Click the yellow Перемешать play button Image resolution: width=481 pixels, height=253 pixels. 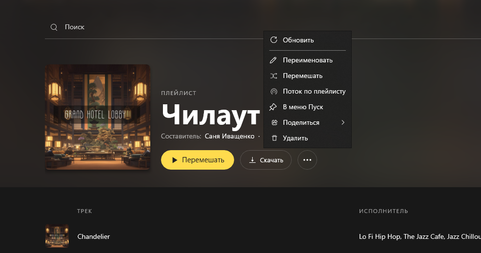click(198, 160)
